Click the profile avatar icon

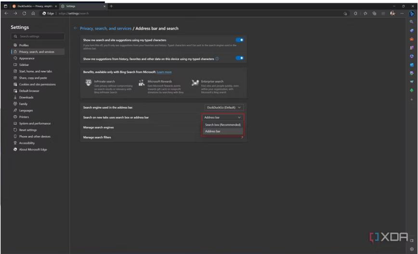(x=392, y=13)
